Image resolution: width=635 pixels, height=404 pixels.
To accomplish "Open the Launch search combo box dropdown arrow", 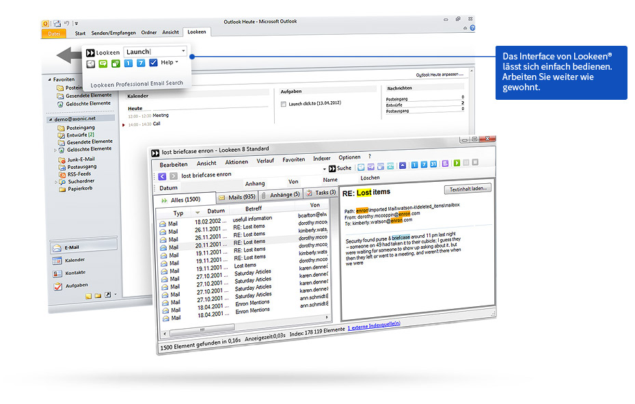I will [x=183, y=51].
